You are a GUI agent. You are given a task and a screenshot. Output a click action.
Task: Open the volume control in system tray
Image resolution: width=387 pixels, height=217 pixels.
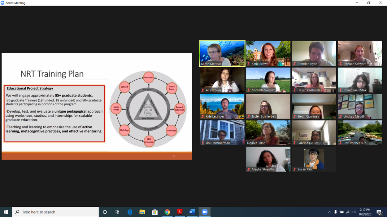coord(354,212)
